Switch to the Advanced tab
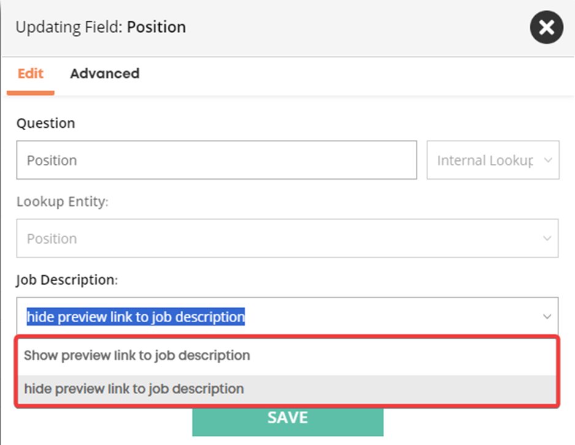The width and height of the screenshot is (575, 445). click(x=105, y=73)
